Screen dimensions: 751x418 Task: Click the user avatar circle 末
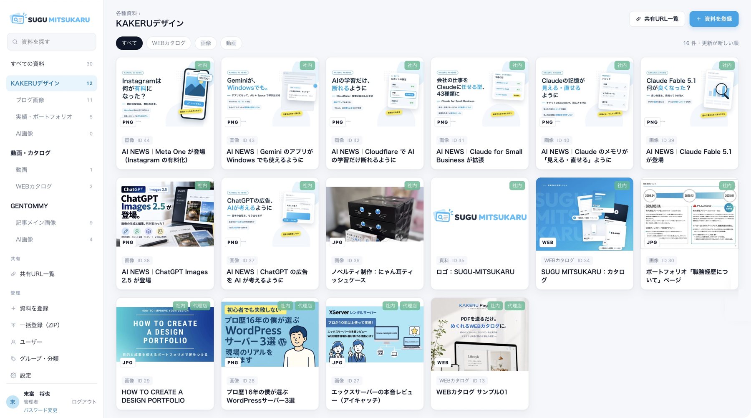coord(13,402)
